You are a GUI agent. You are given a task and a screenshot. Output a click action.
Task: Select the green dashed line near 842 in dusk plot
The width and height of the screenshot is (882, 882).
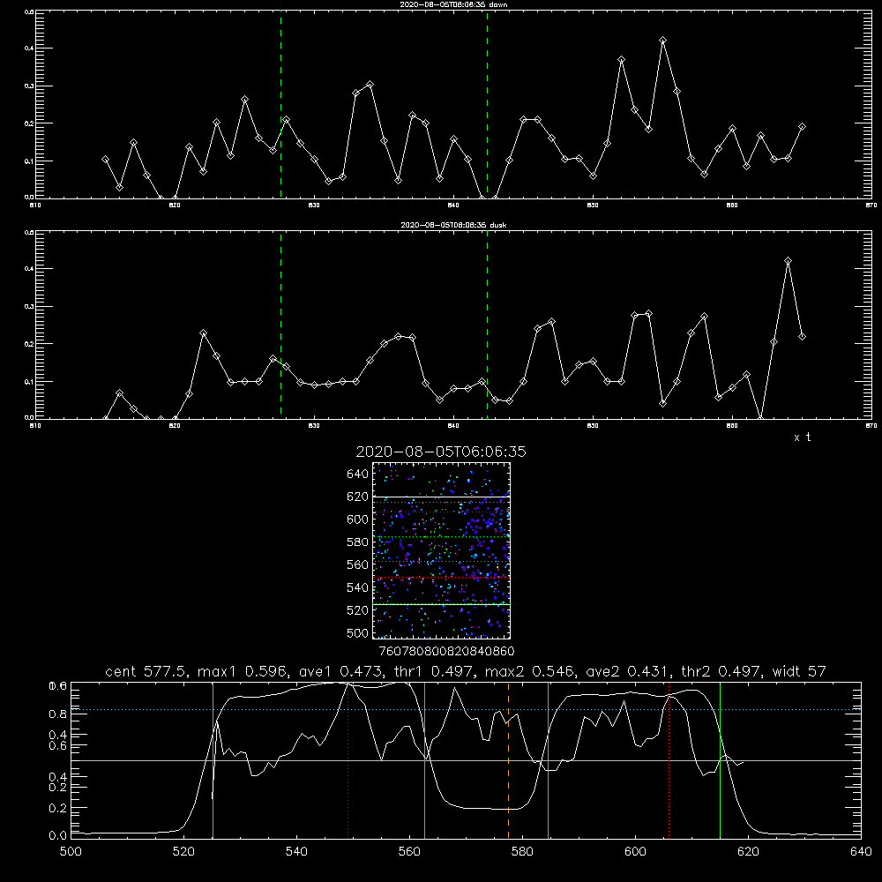coord(487,325)
